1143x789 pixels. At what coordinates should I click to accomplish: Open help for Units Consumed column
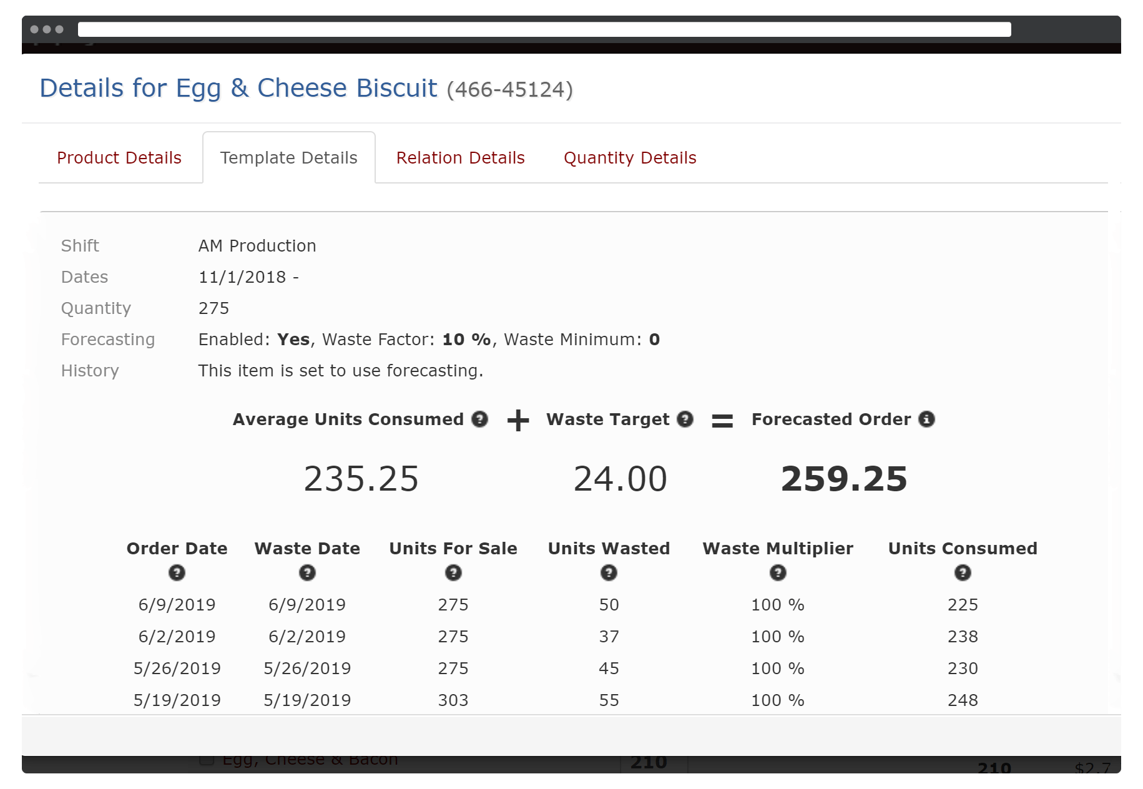[963, 572]
